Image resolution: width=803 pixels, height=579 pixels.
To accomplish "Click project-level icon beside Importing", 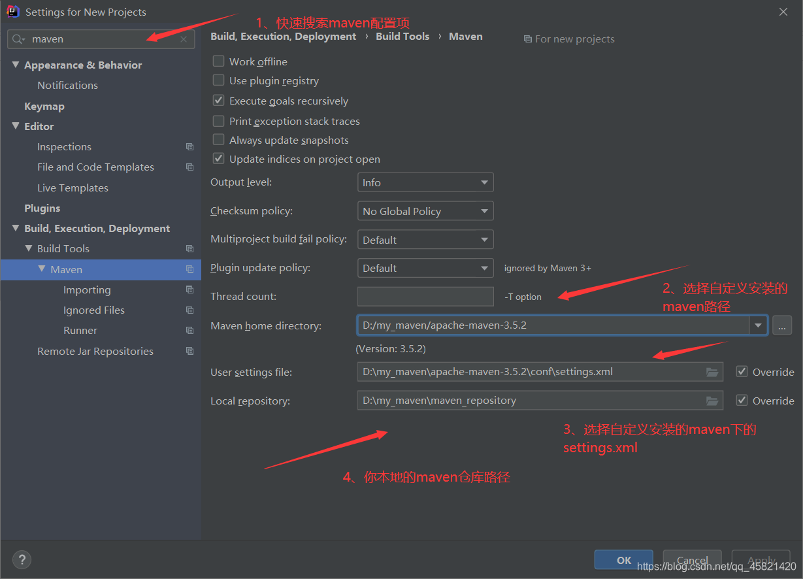I will 189,290.
